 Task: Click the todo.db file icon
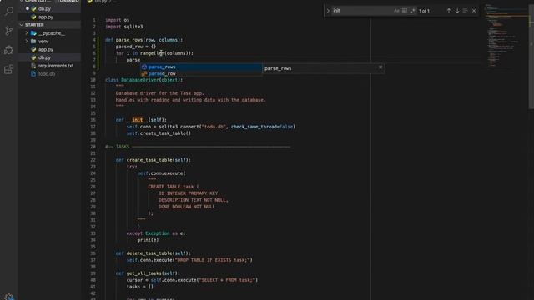pyautogui.click(x=33, y=74)
